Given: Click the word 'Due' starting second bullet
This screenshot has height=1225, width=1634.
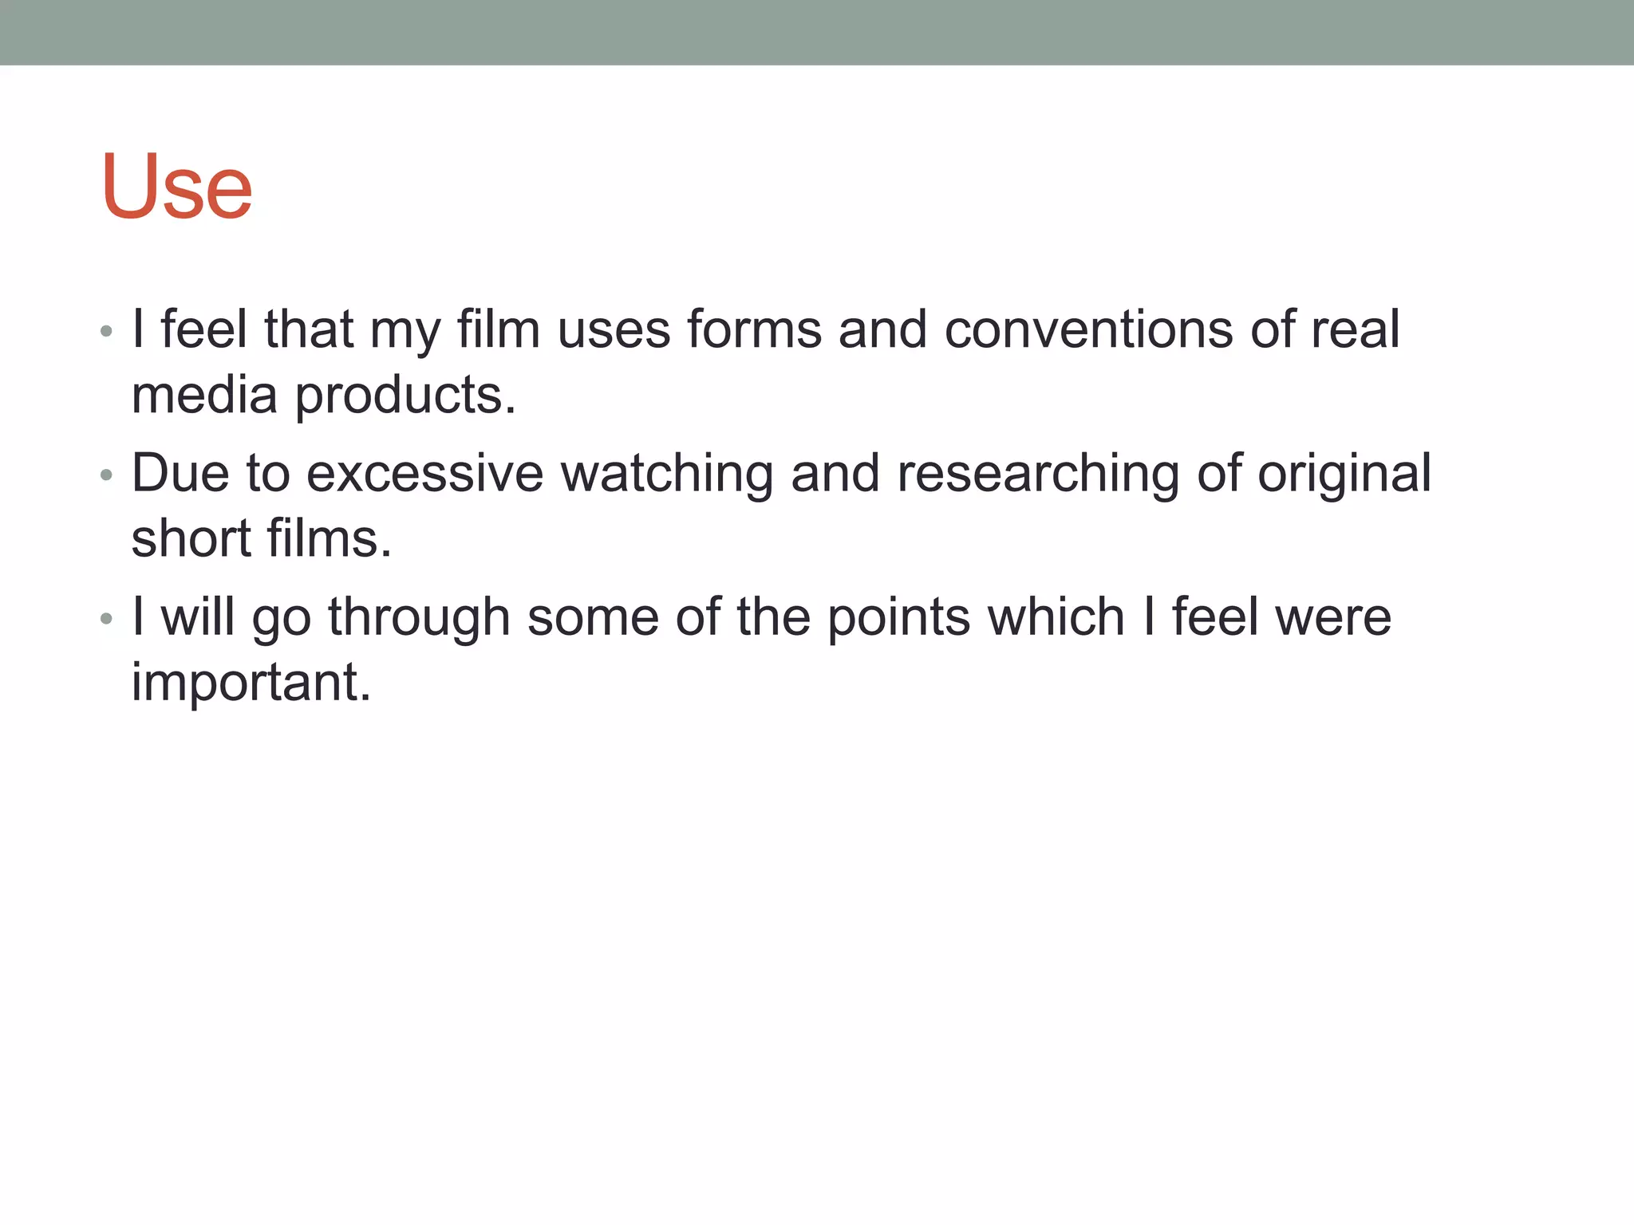Looking at the screenshot, I should 180,473.
